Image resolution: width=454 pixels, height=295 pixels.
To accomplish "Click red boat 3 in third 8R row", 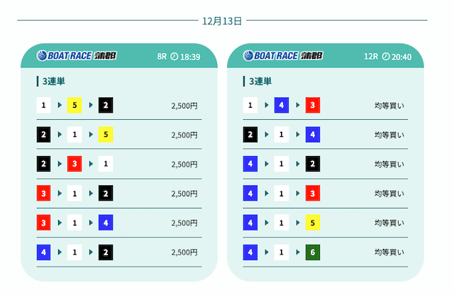I will (75, 164).
